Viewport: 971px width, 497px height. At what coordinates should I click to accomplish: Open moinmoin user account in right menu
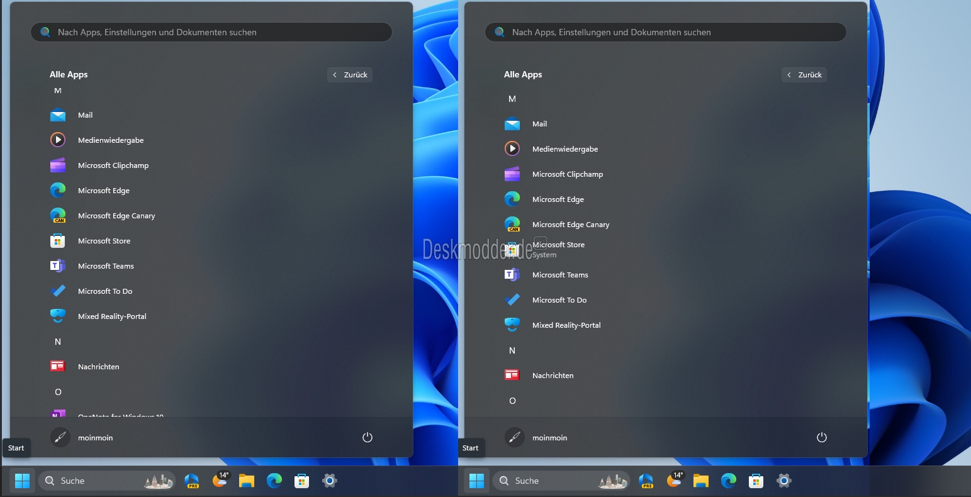click(x=536, y=437)
